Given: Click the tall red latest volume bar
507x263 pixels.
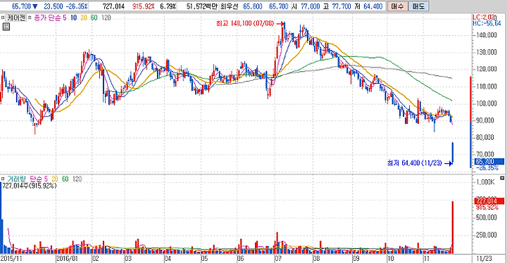Looking at the screenshot, I should tap(453, 227).
